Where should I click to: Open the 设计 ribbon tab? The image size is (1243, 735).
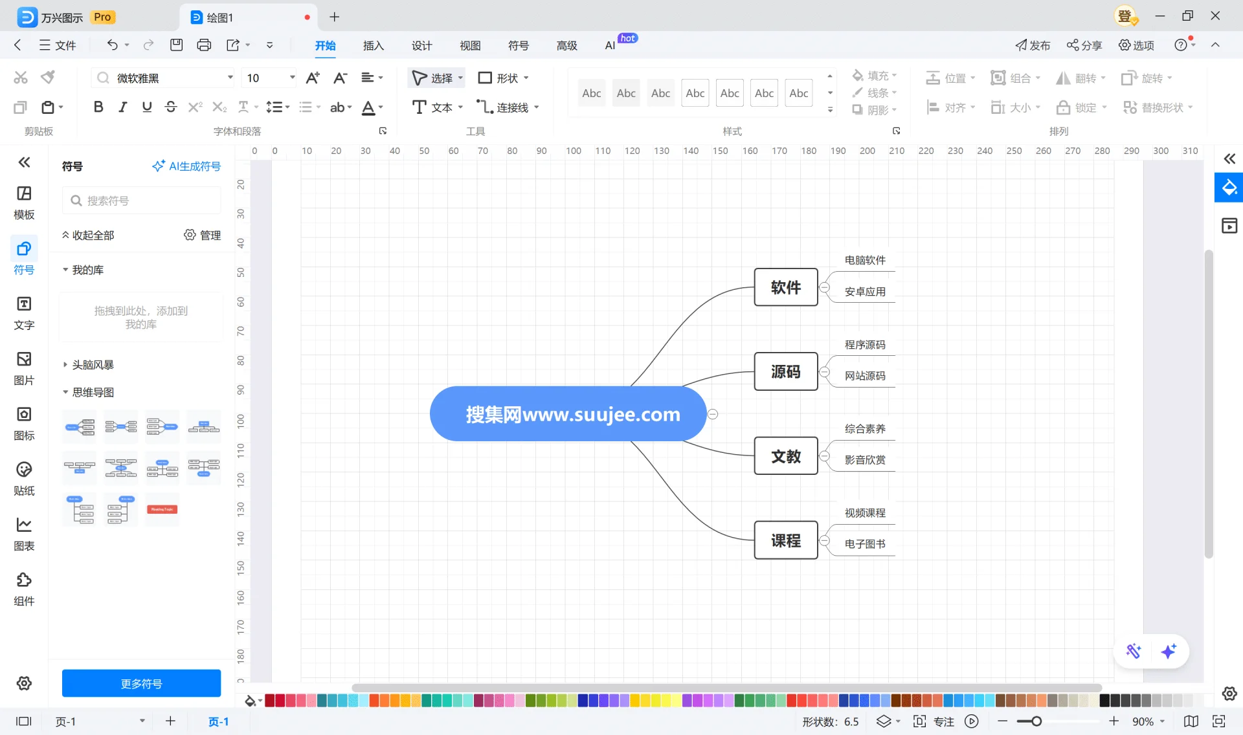coord(421,45)
